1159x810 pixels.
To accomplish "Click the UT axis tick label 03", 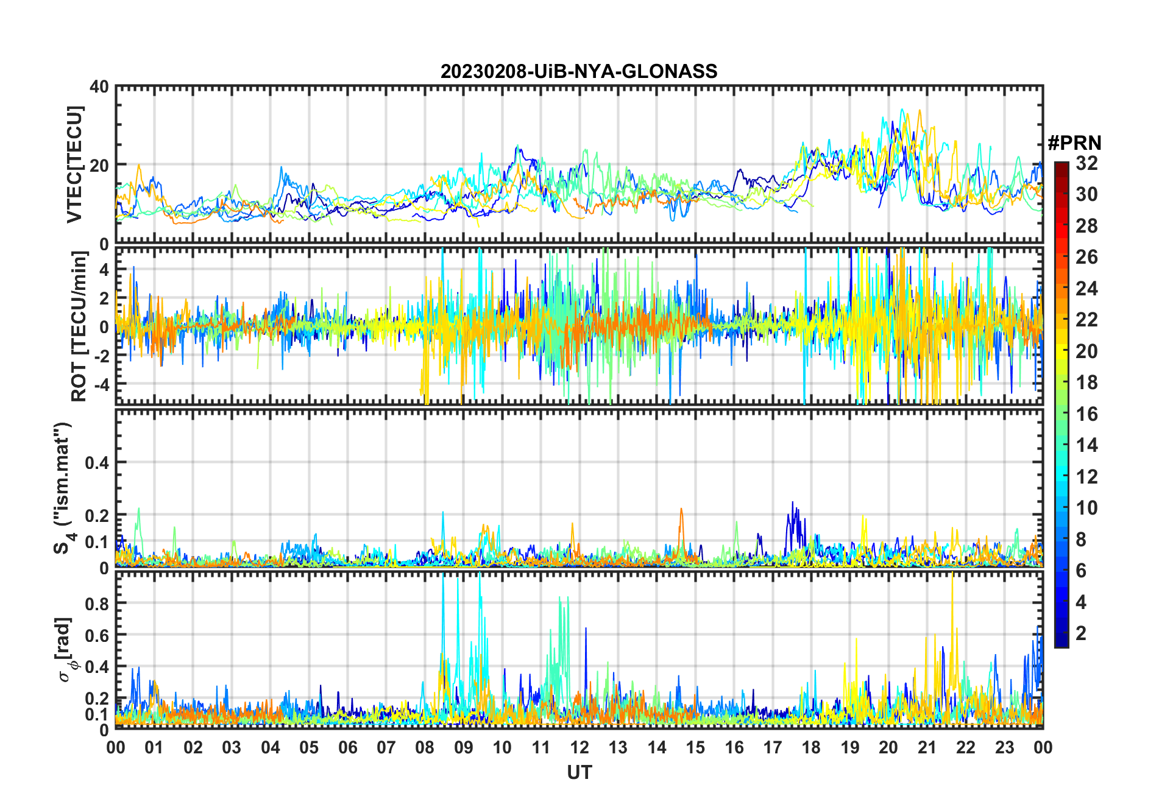I will (232, 747).
